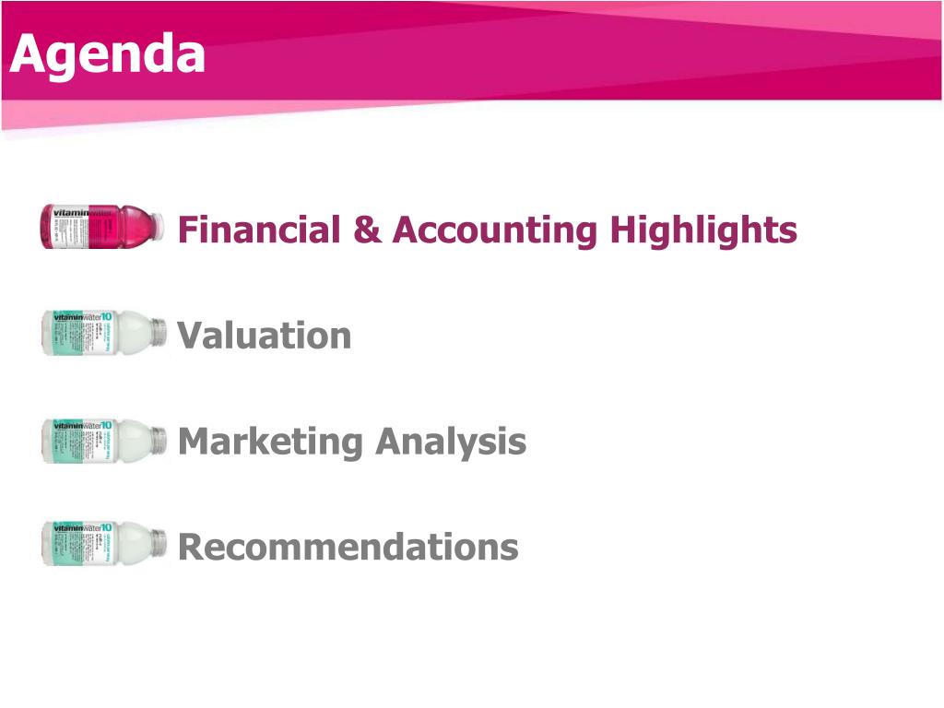Click the word Analysis in the third item

(x=451, y=442)
